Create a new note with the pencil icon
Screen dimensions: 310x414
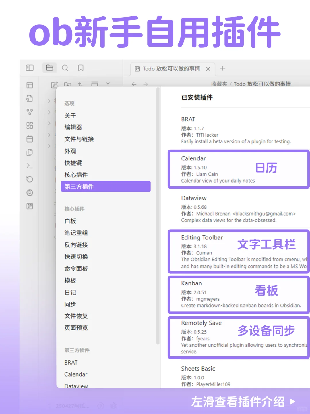pyautogui.click(x=54, y=85)
